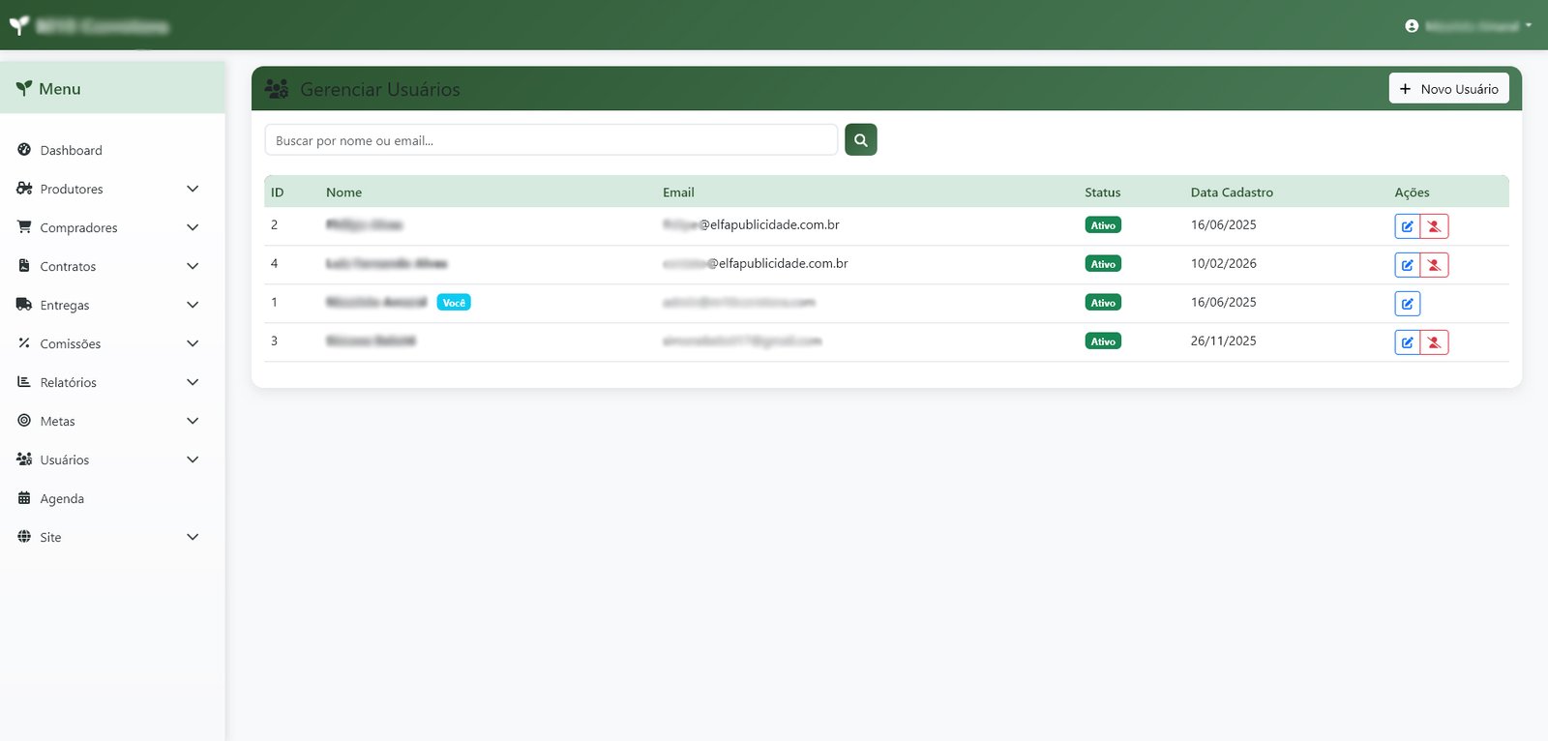Viewport: 1548px width, 741px height.
Task: Deactivate user with ID 3
Action: click(1434, 342)
